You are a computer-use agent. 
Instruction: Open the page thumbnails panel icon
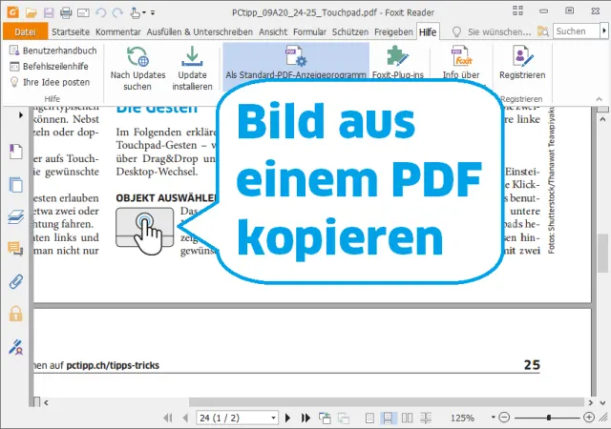click(15, 185)
